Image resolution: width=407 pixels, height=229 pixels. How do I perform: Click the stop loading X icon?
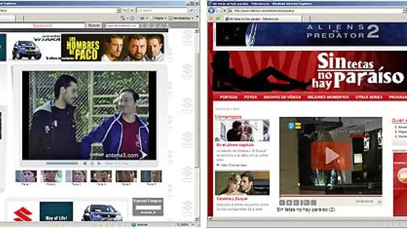pos(132,10)
